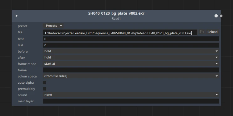Click the main layer label

[x=26, y=101]
